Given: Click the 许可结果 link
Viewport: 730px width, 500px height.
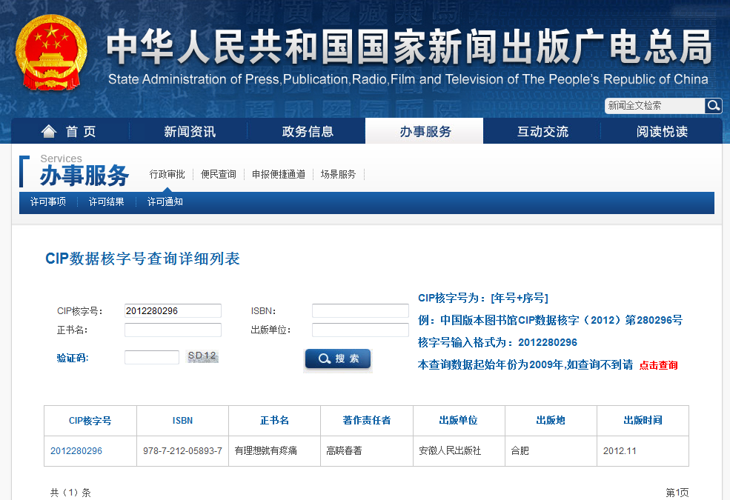Looking at the screenshot, I should [x=107, y=202].
